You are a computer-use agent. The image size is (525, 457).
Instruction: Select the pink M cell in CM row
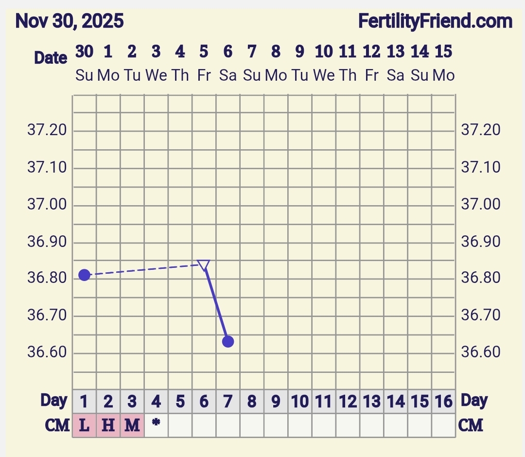click(x=132, y=426)
